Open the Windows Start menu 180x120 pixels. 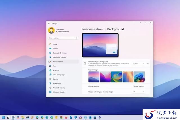pyautogui.click(x=4, y=117)
